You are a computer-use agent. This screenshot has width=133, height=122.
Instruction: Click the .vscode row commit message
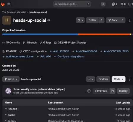[x=64, y=109]
